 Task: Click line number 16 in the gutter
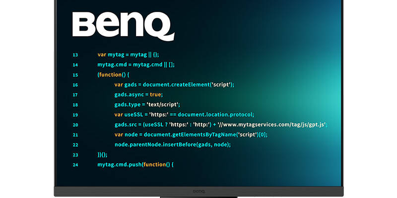[75, 85]
